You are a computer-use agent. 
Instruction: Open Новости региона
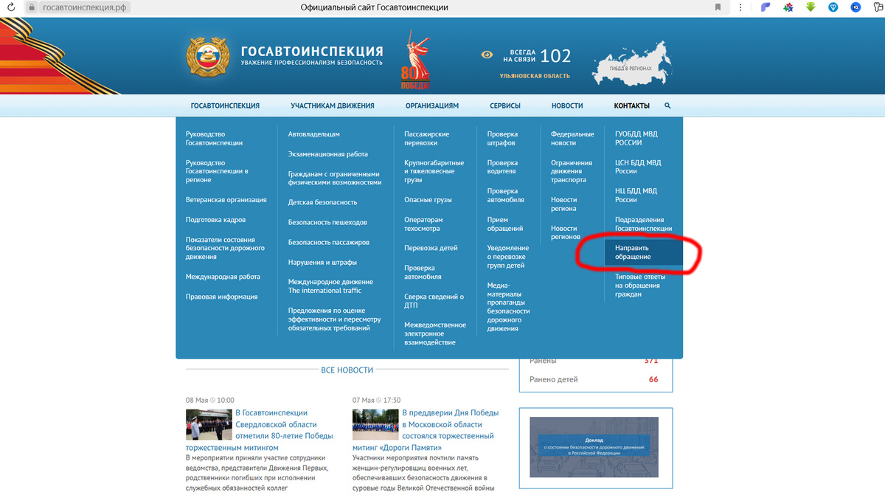coord(564,204)
